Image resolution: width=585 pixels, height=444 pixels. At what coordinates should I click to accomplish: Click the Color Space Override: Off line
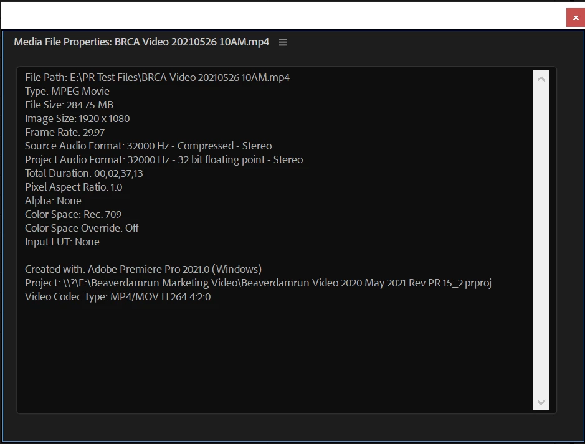coord(82,228)
